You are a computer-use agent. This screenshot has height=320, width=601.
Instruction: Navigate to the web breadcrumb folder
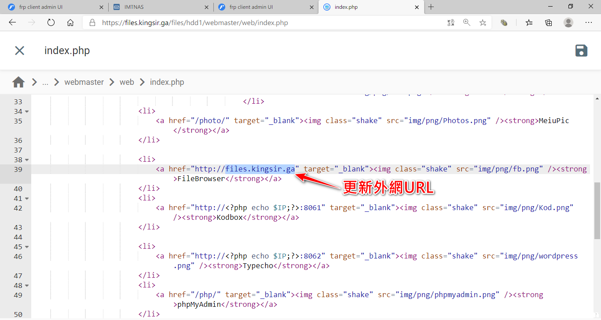point(127,82)
